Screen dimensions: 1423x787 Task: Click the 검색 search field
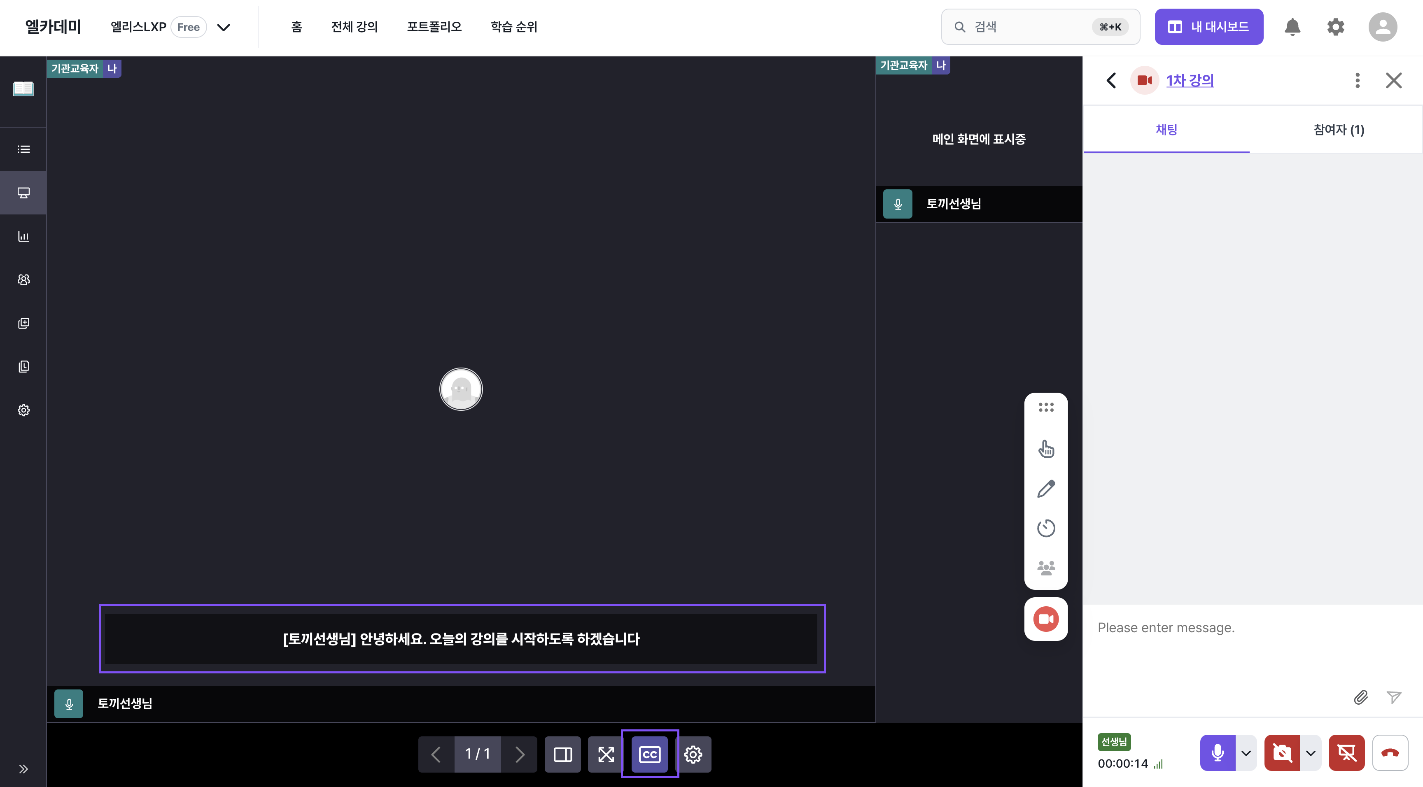point(1040,26)
